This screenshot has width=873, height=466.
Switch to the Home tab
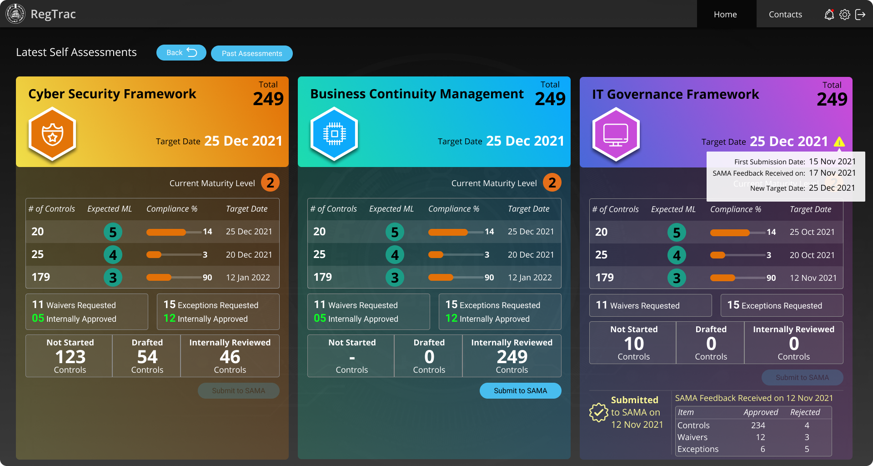(725, 14)
